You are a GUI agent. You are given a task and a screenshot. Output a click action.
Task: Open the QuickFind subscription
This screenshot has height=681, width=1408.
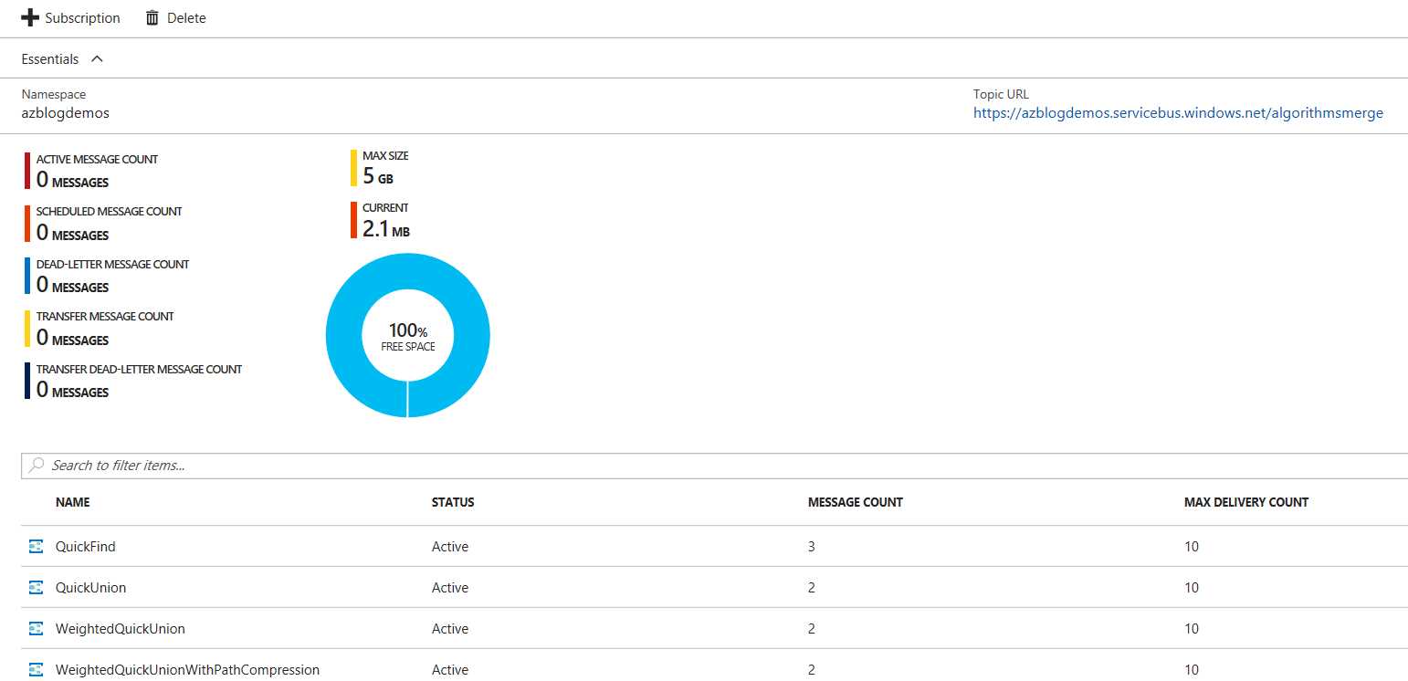point(86,547)
